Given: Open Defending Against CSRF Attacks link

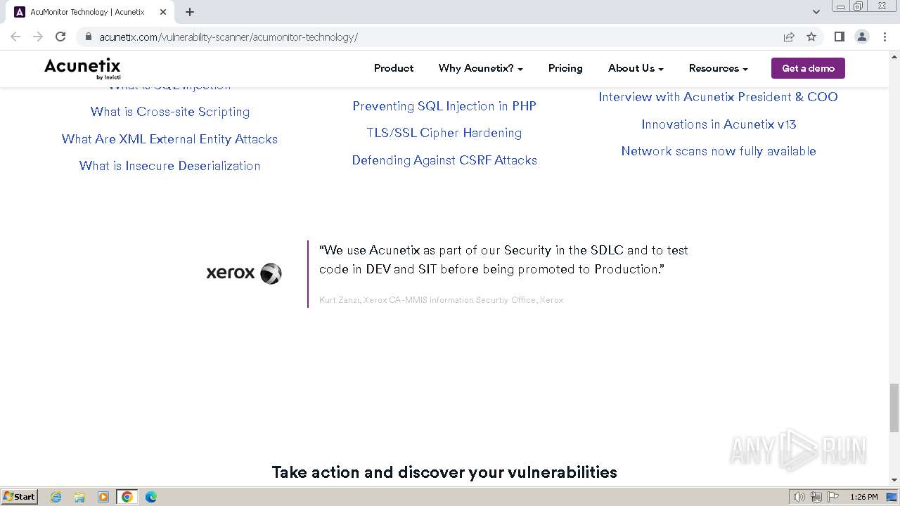Looking at the screenshot, I should coord(444,160).
